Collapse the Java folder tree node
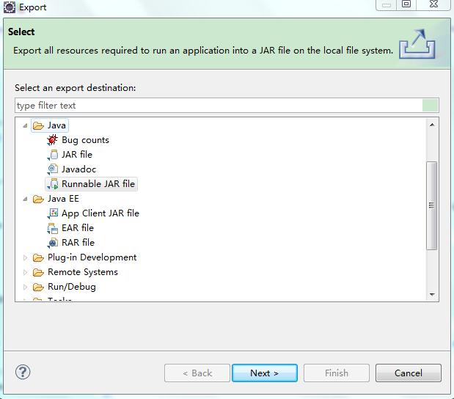This screenshot has height=399, width=454. 26,125
